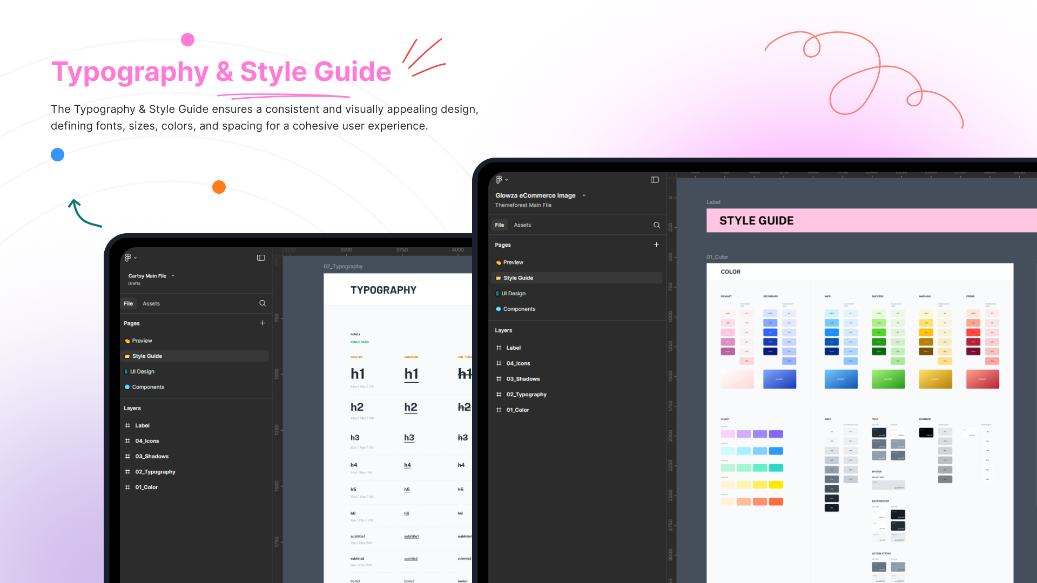Select the 03_Shadows layer in the Layers panel
Image resolution: width=1037 pixels, height=583 pixels.
coord(523,378)
